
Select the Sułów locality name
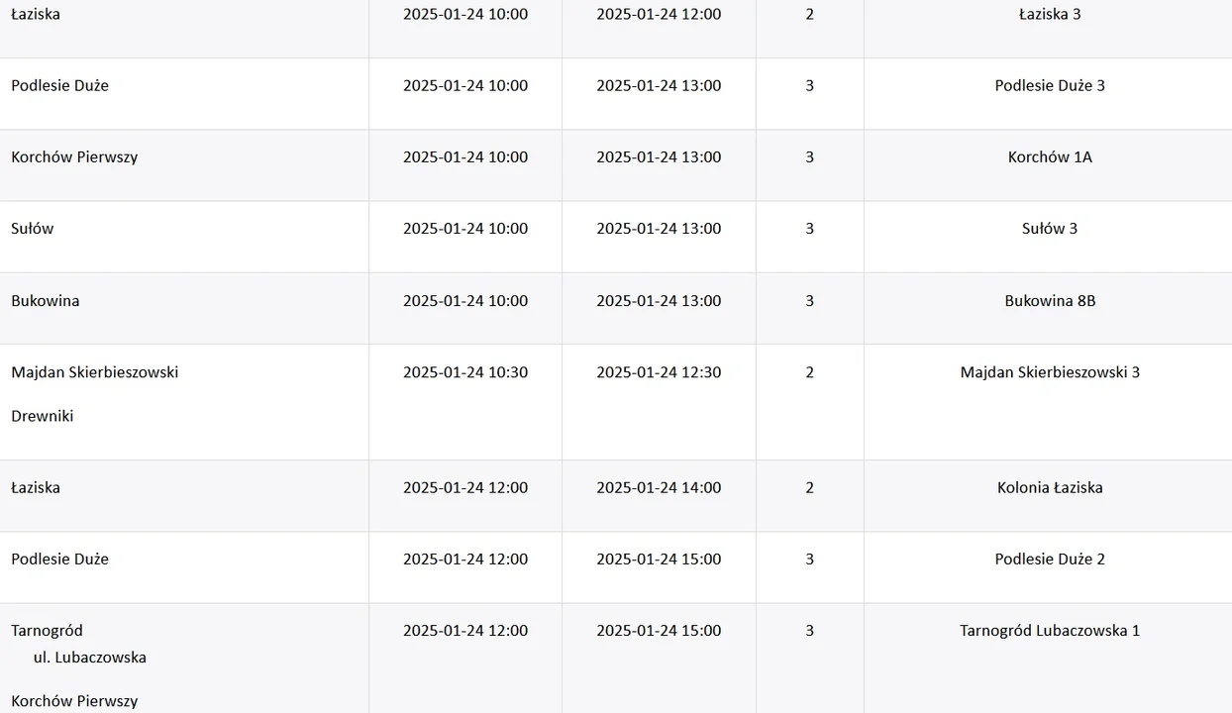(x=33, y=229)
